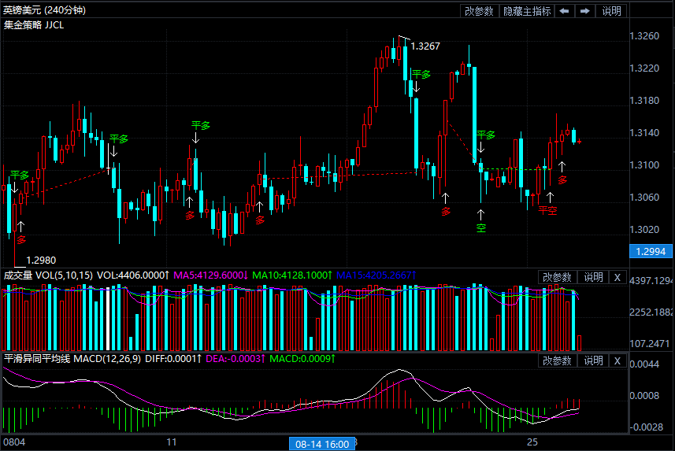Toggle the 隐藏主指标 button

click(x=527, y=11)
